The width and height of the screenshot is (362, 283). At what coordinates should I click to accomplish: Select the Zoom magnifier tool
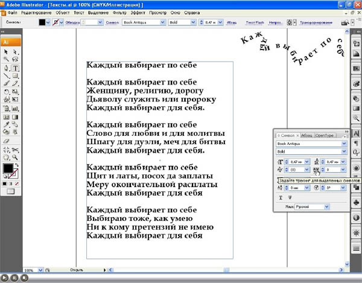pyautogui.click(x=15, y=156)
